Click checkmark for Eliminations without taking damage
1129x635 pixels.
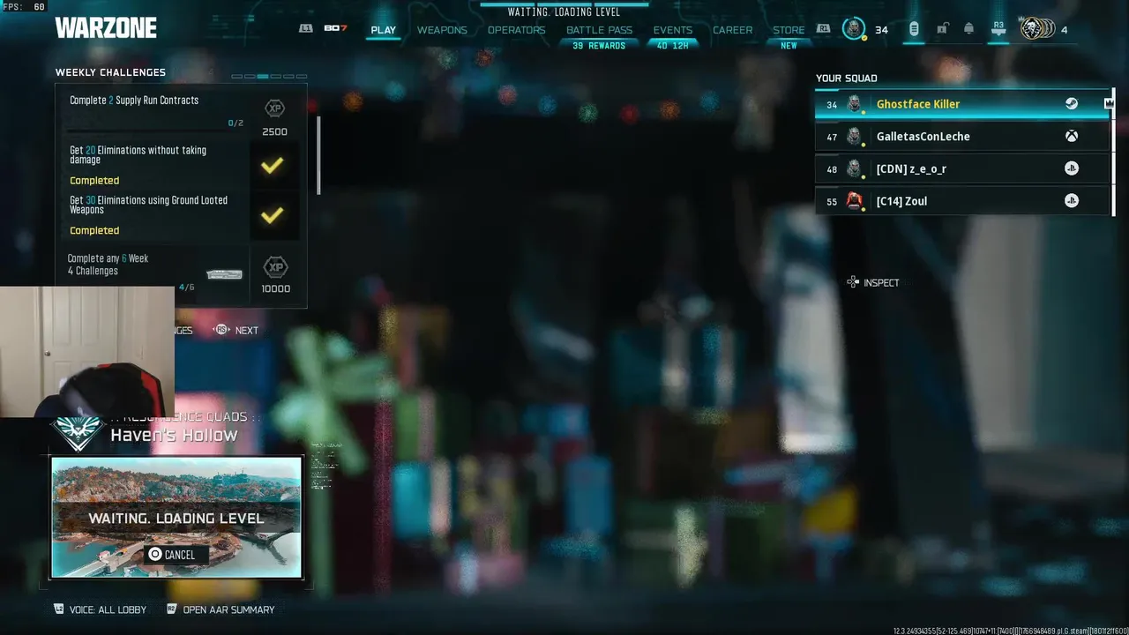[273, 165]
